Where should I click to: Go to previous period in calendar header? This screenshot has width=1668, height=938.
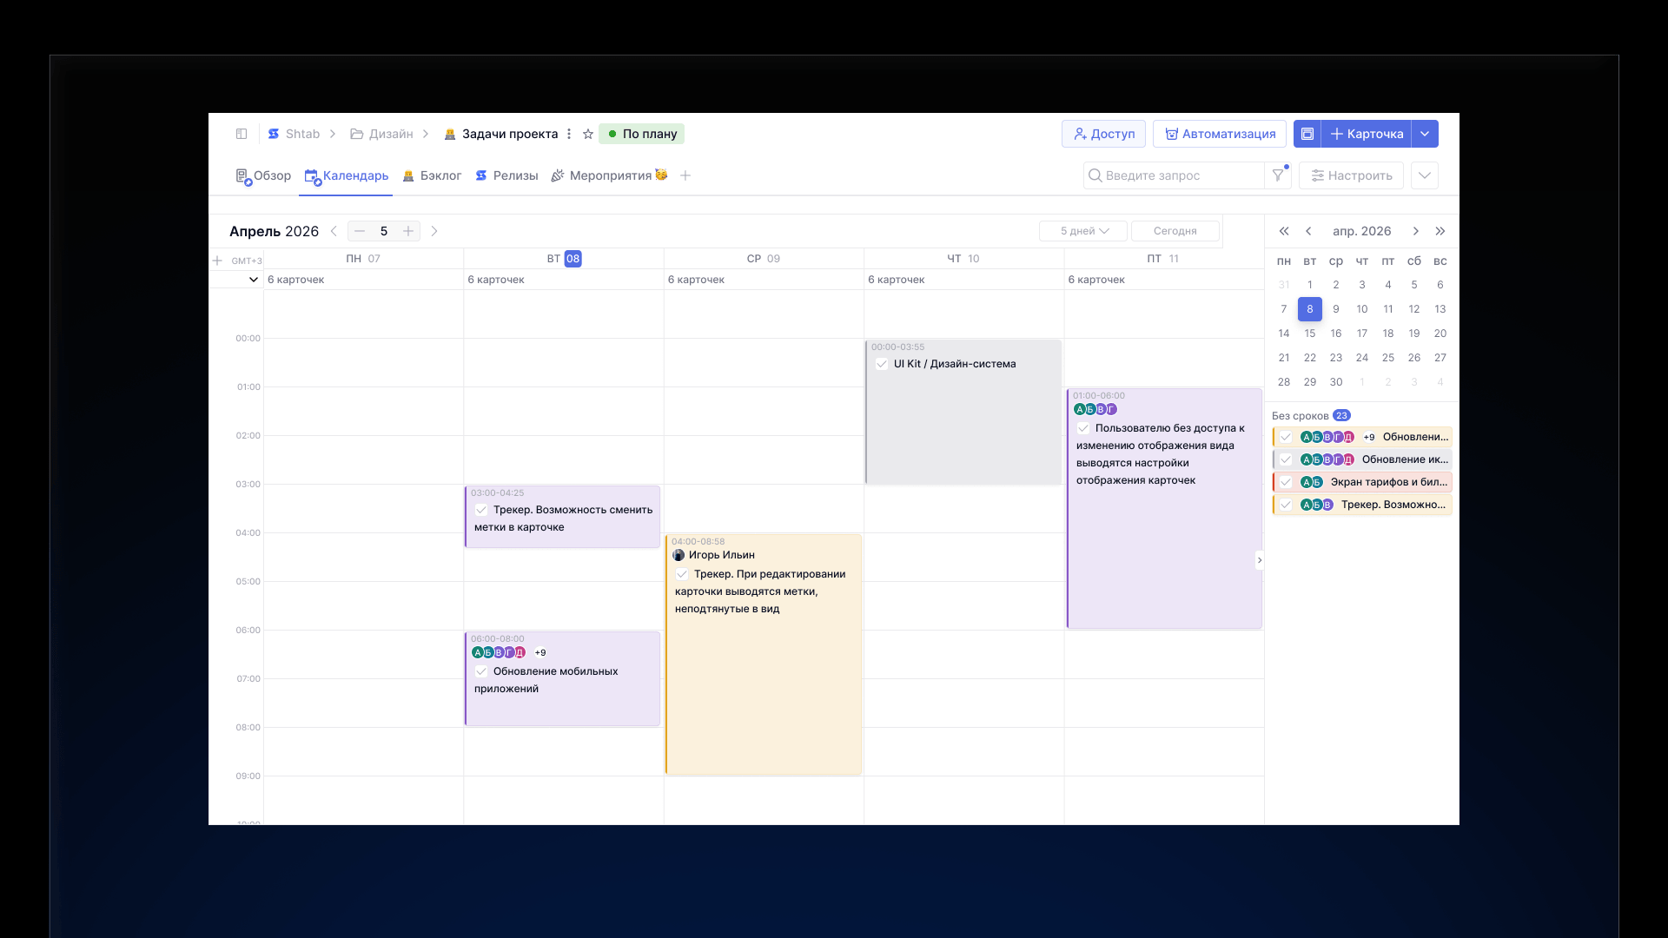[334, 231]
